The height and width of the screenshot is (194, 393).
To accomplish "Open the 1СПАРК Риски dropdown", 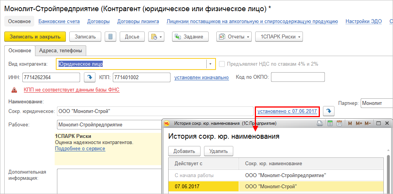I will (279, 37).
